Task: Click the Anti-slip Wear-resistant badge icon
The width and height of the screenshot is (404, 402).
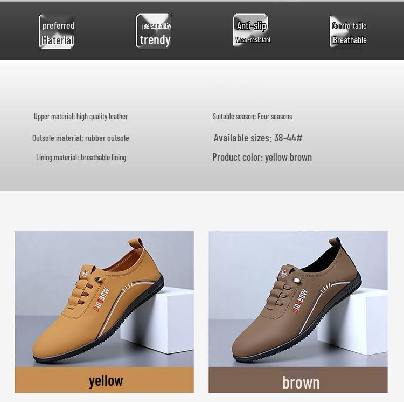Action: pos(250,30)
